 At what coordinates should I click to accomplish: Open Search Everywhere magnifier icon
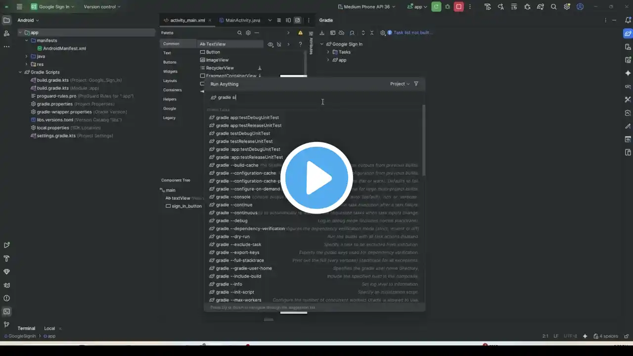coord(553,7)
